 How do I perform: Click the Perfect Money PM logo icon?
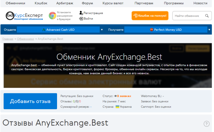151,30
